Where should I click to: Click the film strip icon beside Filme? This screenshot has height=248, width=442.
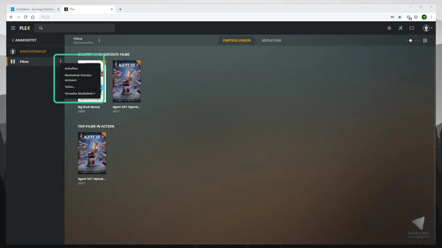(13, 62)
